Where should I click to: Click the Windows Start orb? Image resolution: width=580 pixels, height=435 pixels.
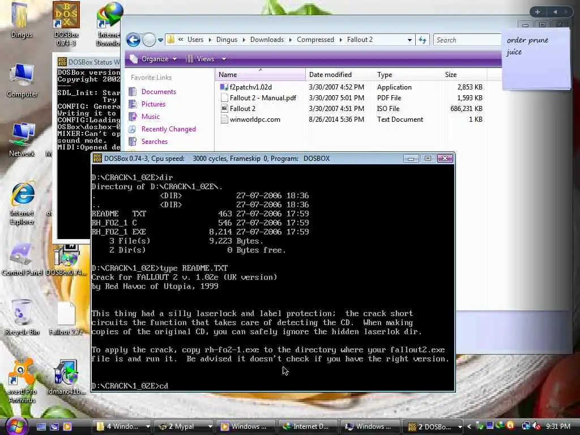[x=15, y=426]
